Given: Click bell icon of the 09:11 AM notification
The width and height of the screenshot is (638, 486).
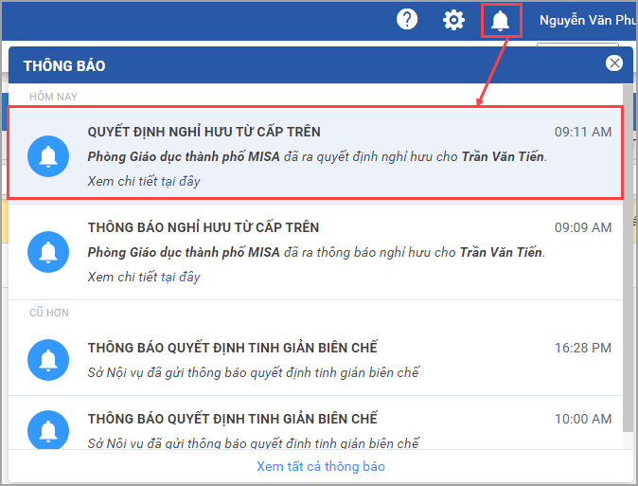Looking at the screenshot, I should (47, 156).
